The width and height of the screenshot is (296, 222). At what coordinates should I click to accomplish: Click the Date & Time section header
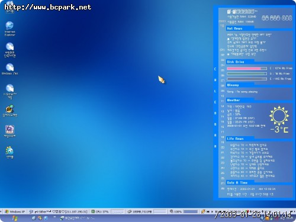[x=237, y=182]
